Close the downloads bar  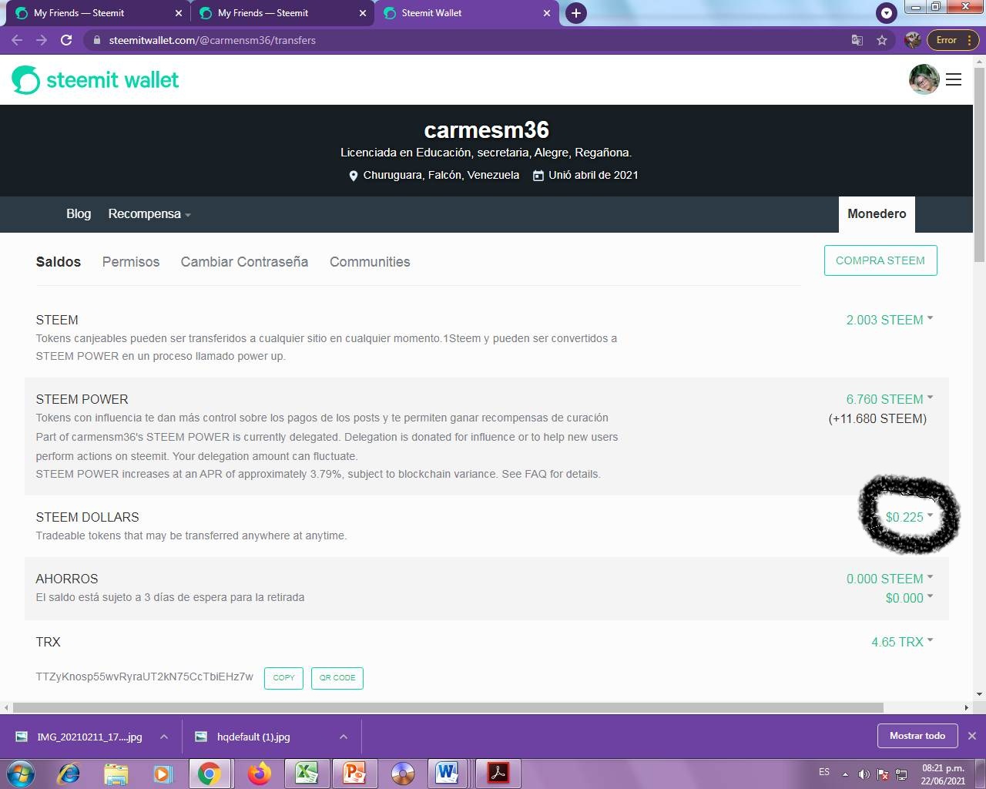[x=972, y=736]
